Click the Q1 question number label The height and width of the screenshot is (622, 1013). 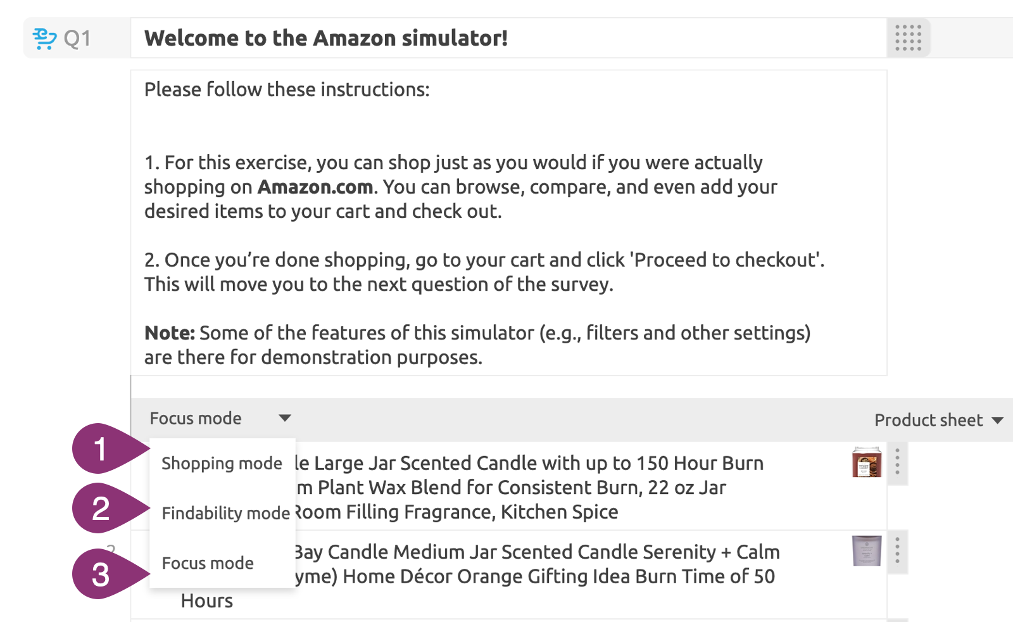[x=77, y=39]
